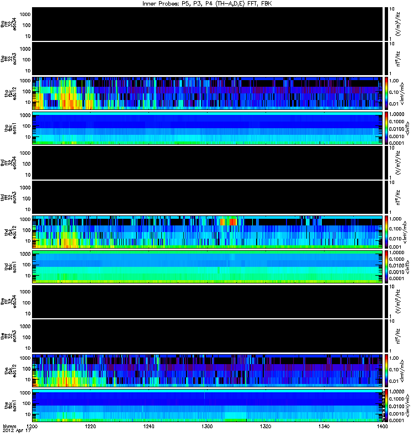414x442 pixels.
Task: Click the (V/m)²/Hz unit label of tha edc34
Action: pos(398,24)
